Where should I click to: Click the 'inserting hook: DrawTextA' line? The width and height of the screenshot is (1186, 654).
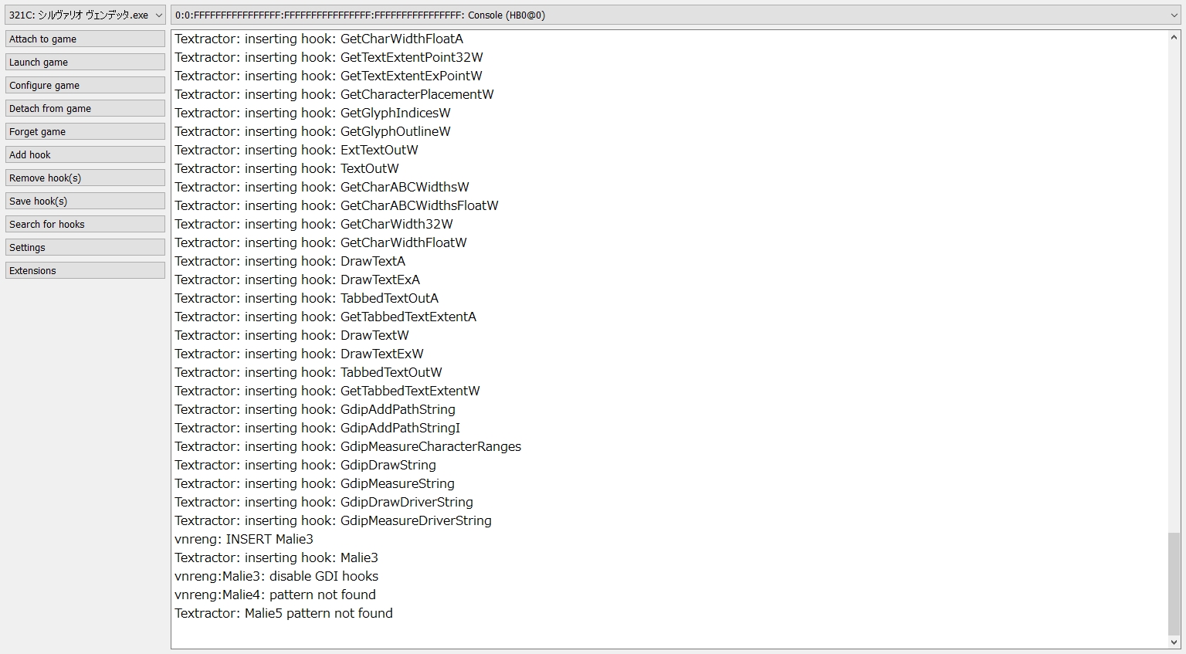tap(290, 261)
